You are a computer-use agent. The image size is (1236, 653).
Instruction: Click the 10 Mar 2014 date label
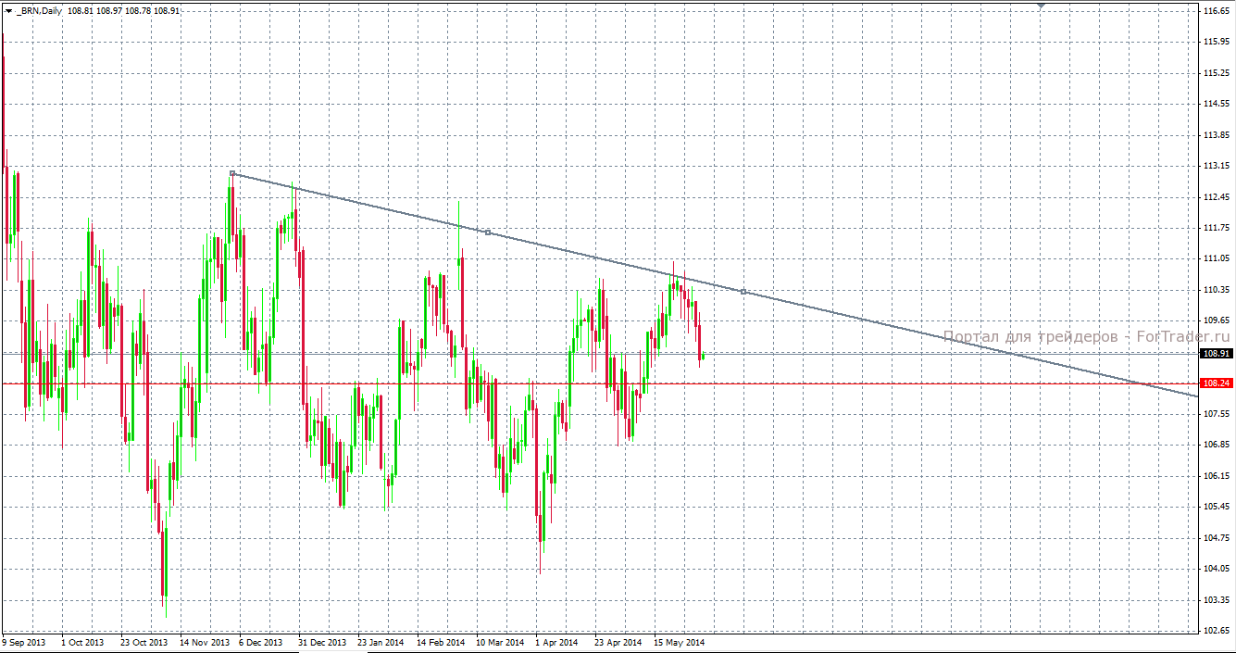500,642
